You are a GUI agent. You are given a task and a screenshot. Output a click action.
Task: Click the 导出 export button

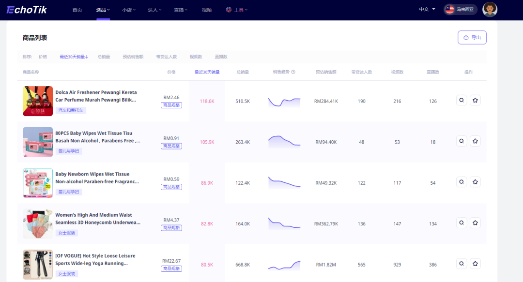(472, 37)
